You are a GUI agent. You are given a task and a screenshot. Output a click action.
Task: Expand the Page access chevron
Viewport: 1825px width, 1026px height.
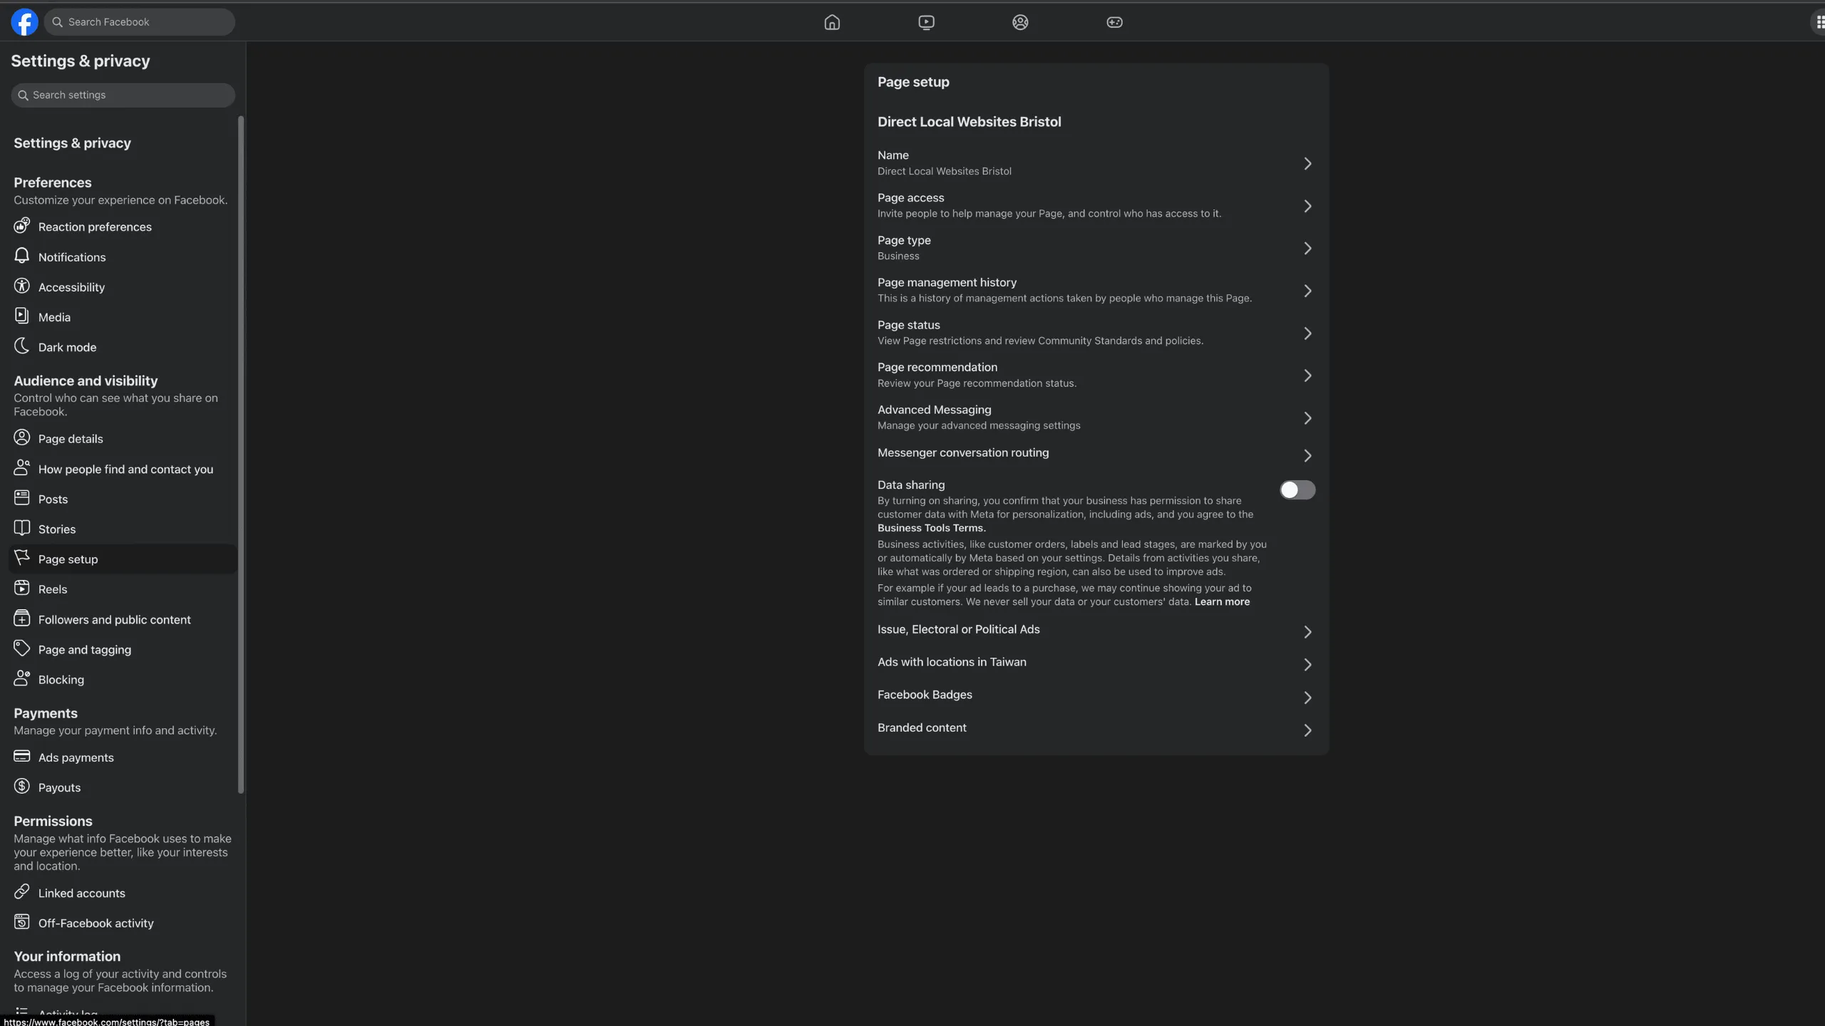1307,207
